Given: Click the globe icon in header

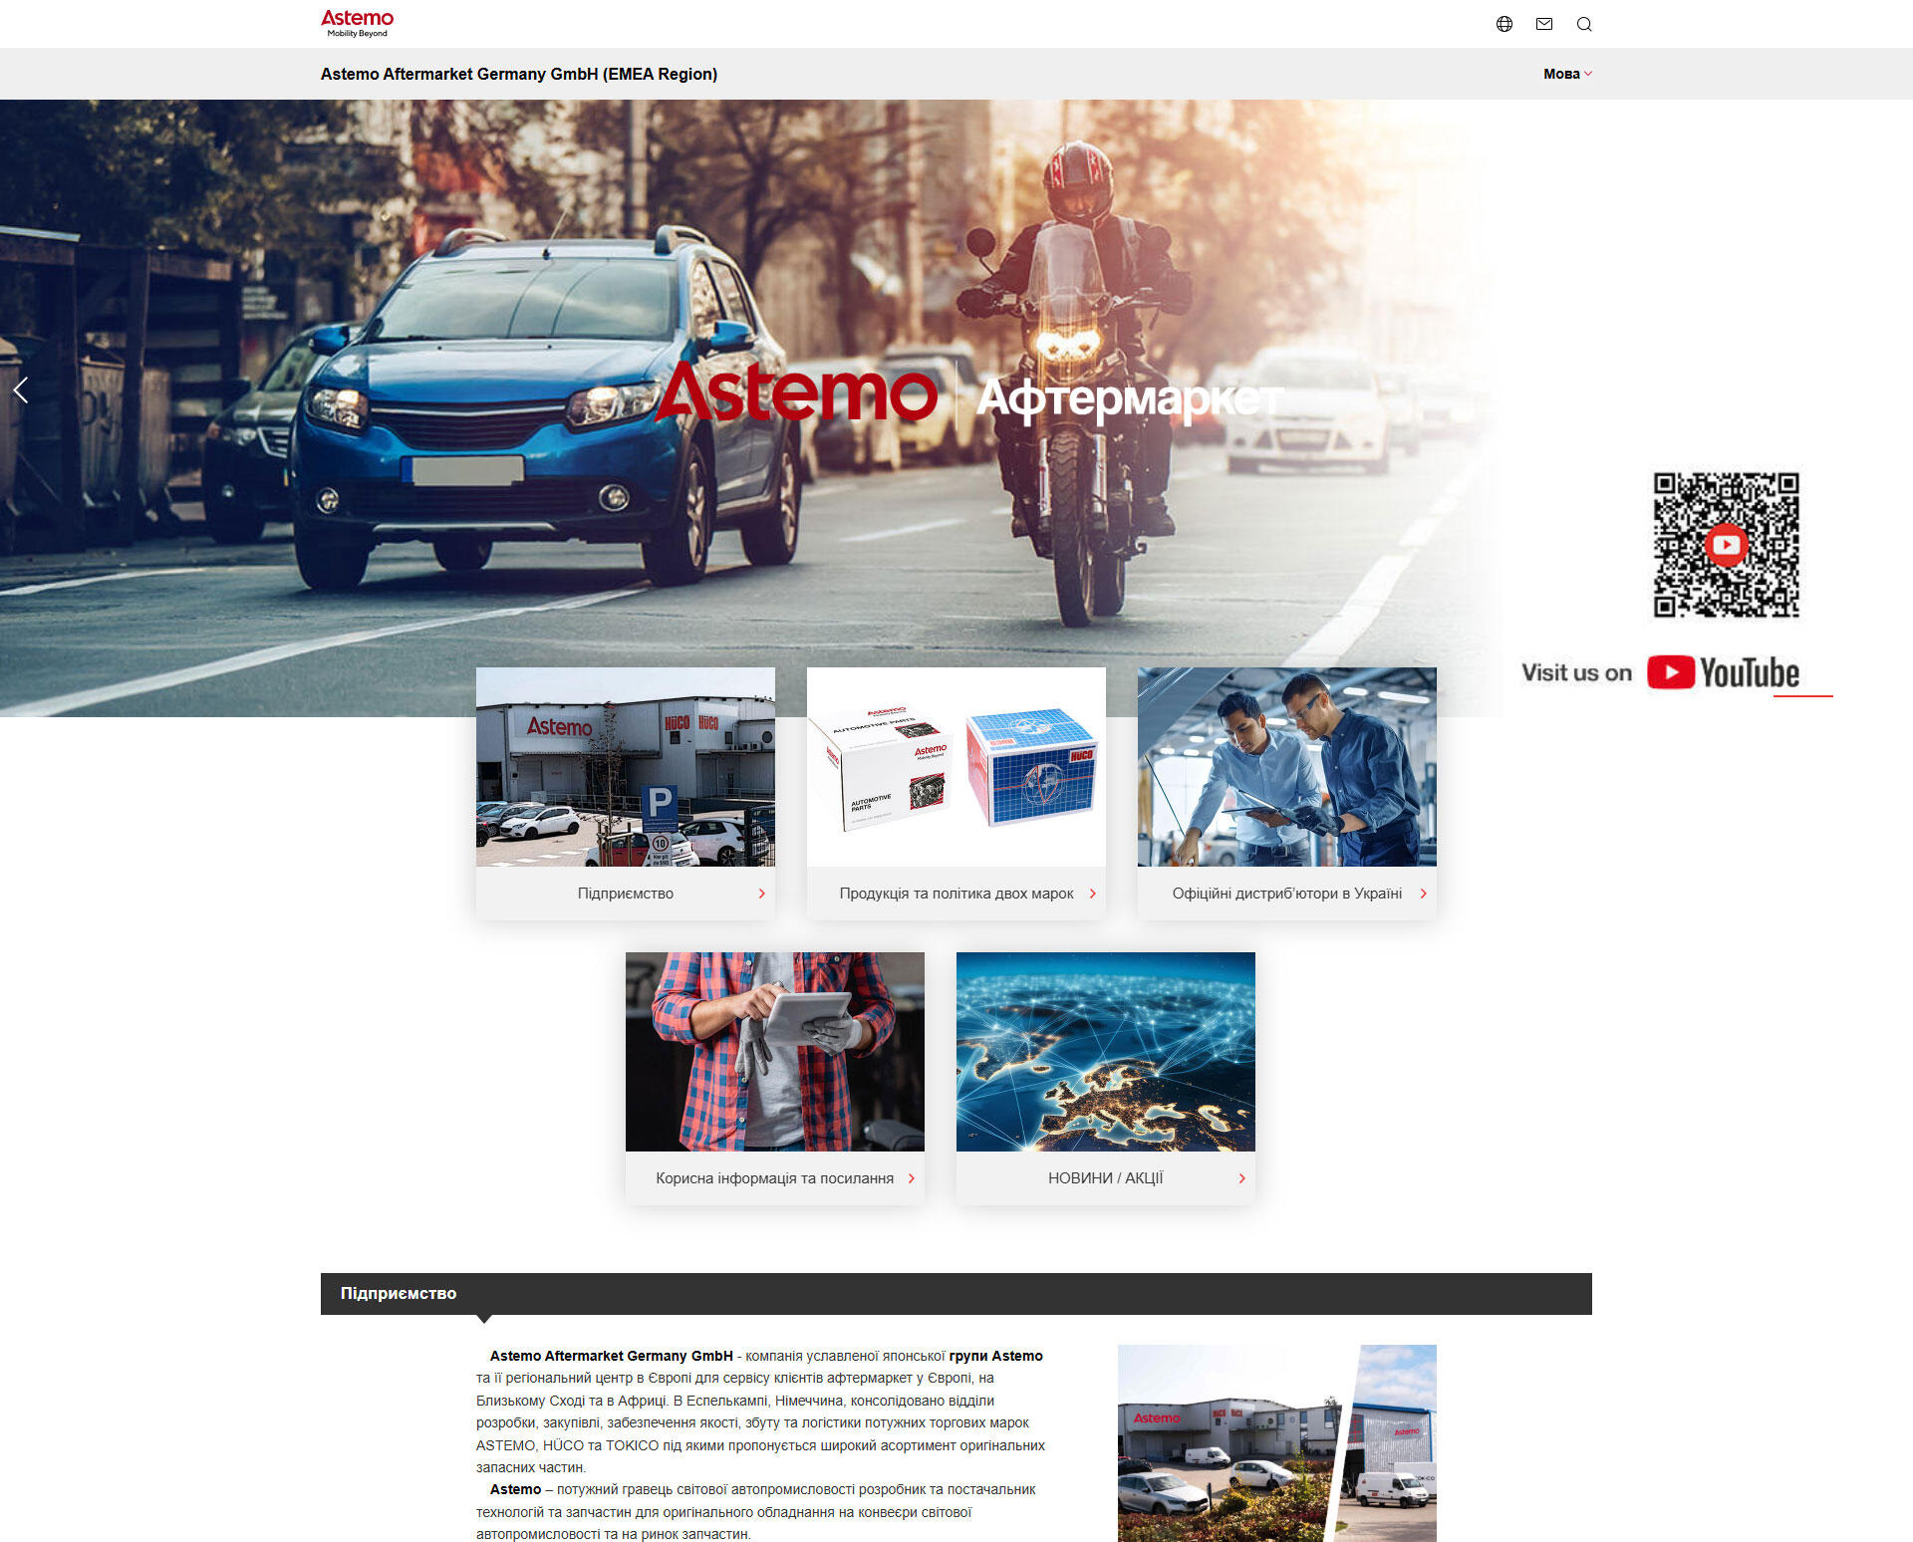Looking at the screenshot, I should (x=1504, y=24).
